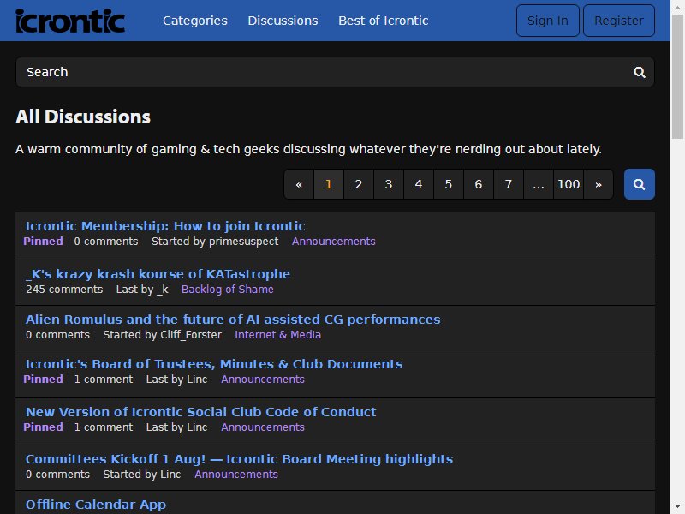The height and width of the screenshot is (514, 685).
Task: Click Announcements category on Code of Conduct row
Action: [263, 427]
